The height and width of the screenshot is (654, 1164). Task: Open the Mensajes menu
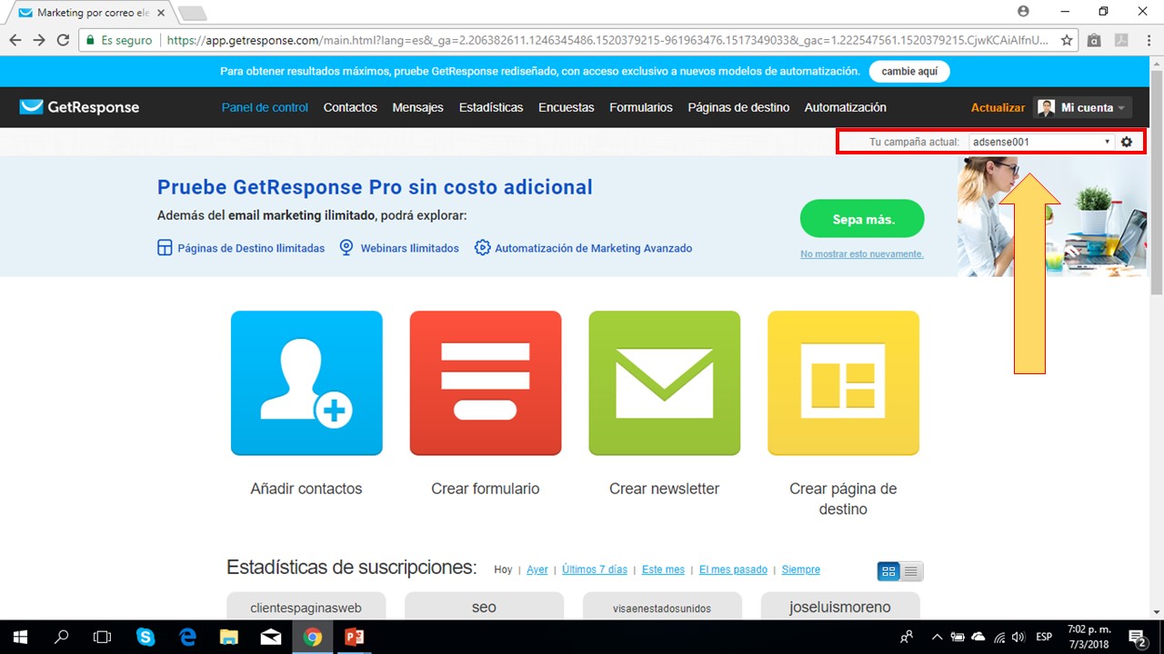pos(418,107)
